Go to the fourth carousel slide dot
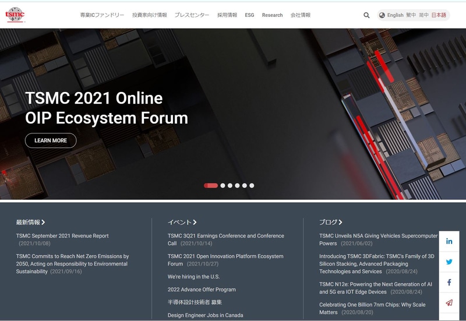Viewport: 466px width, 321px height. (237, 185)
